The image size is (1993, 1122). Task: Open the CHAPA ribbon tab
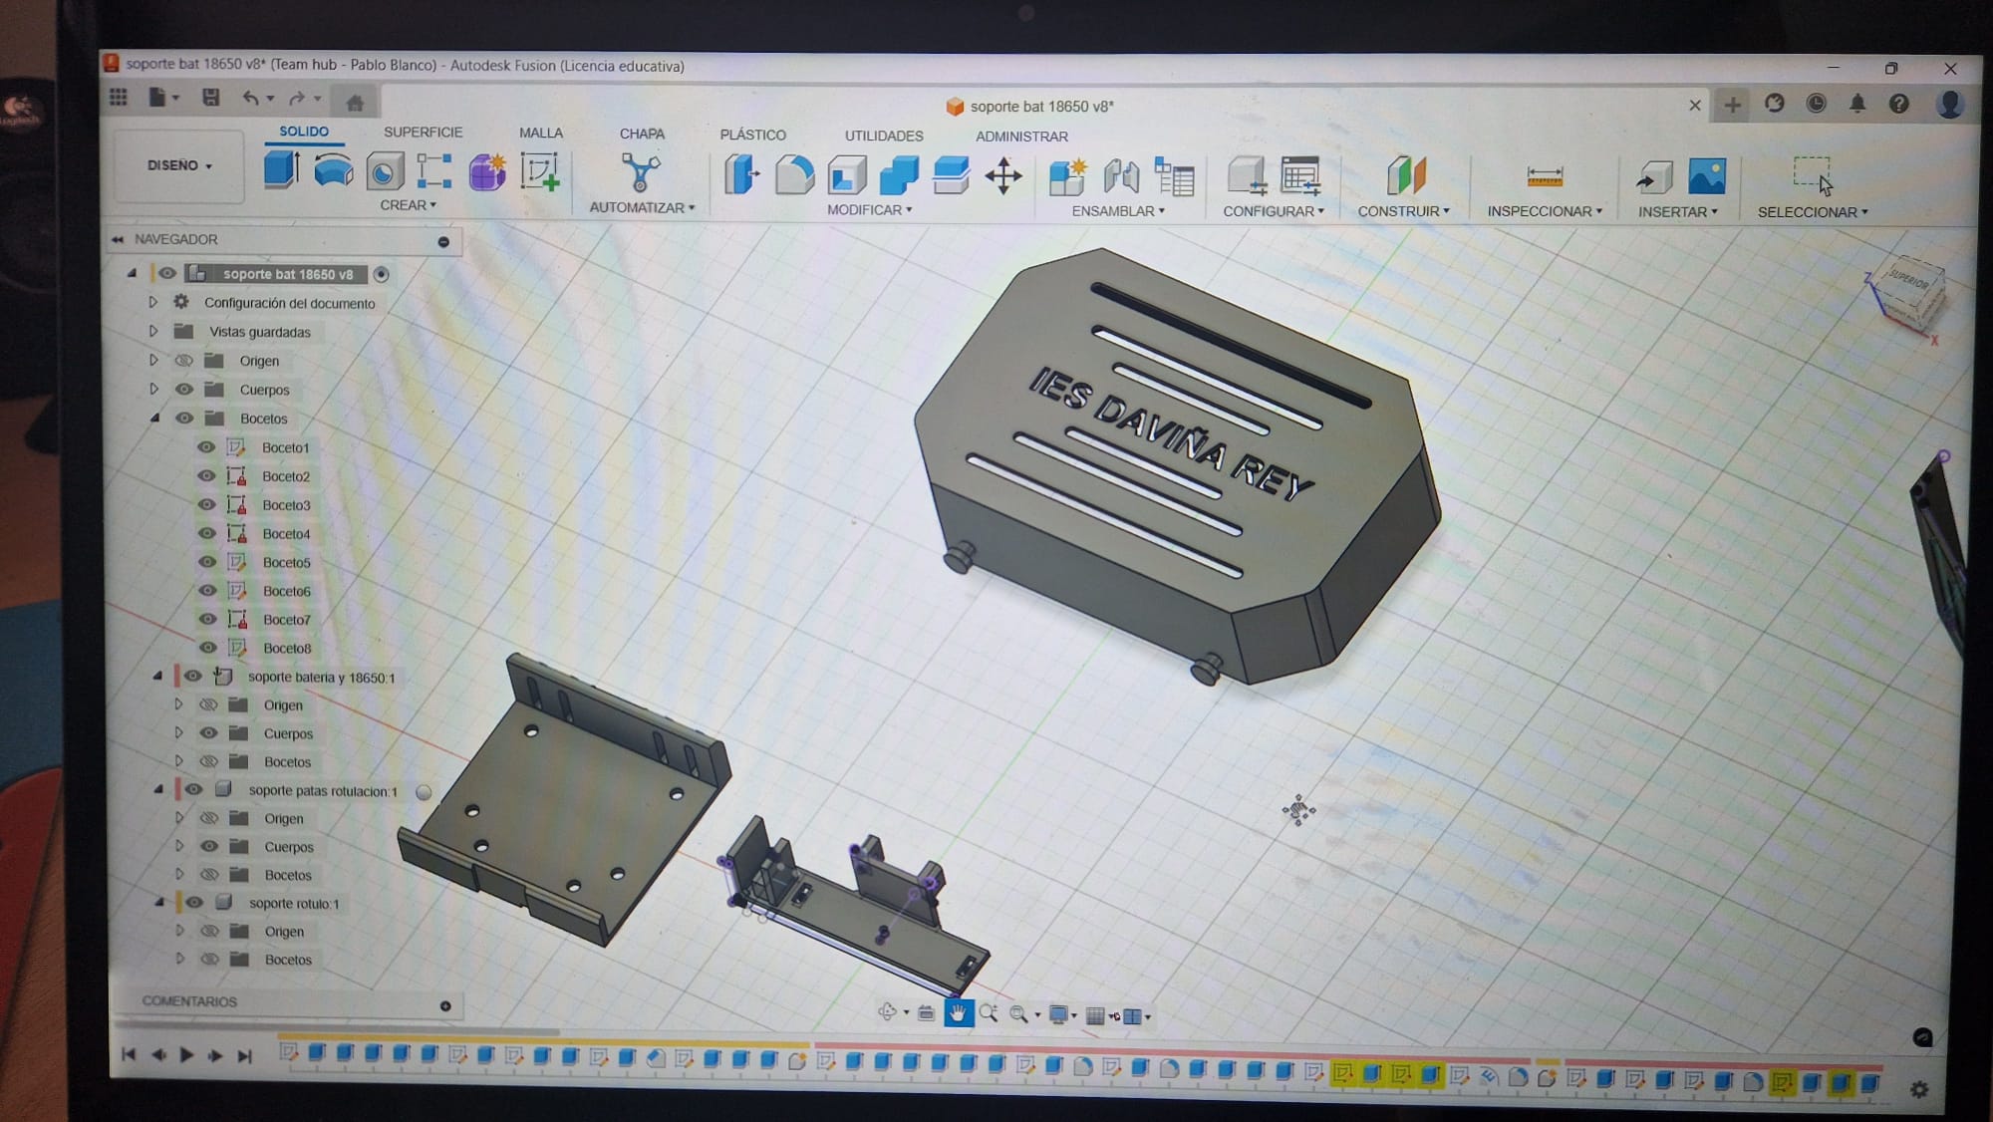pos(641,134)
